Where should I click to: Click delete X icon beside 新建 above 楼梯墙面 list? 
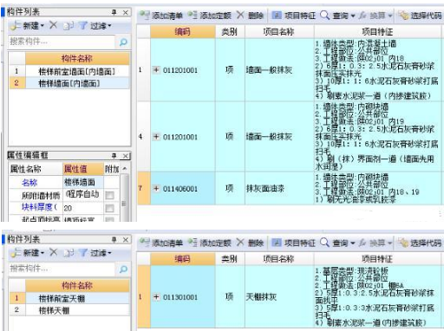pyautogui.click(x=53, y=25)
